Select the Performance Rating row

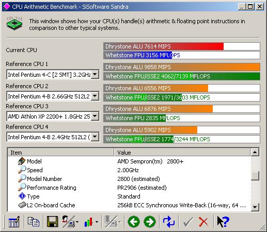[129, 188]
